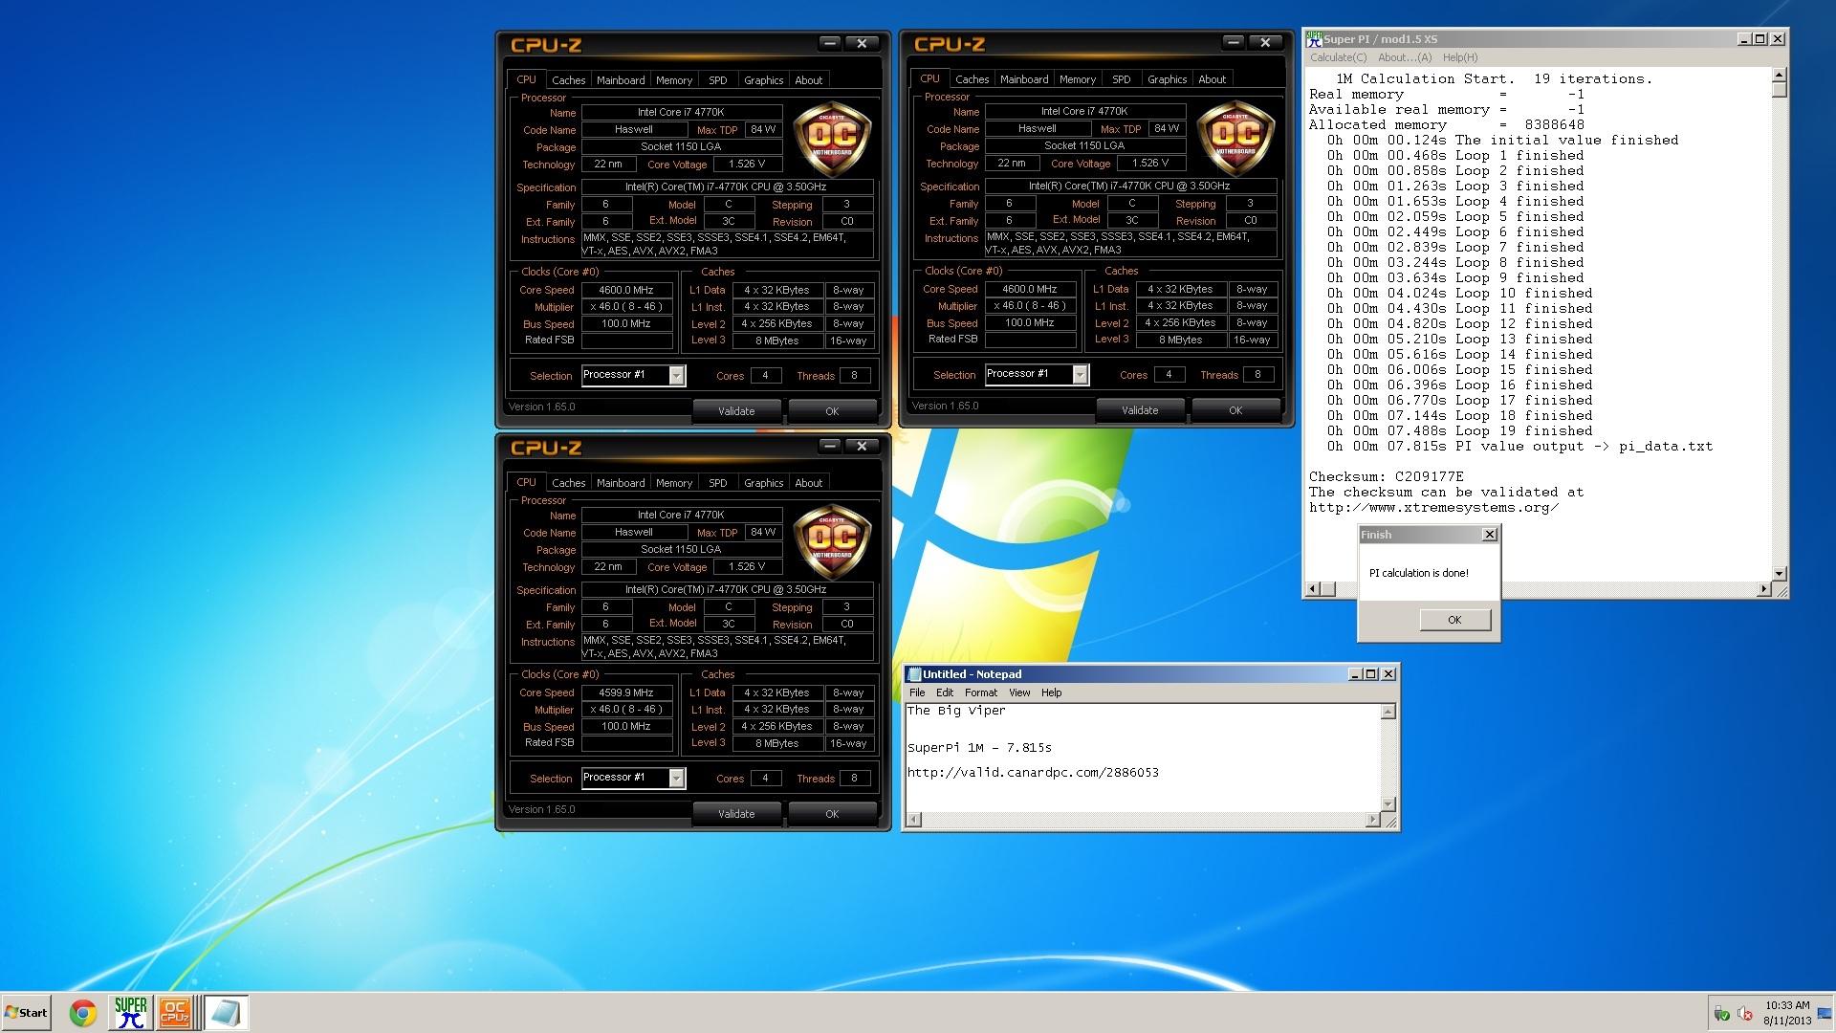The image size is (1836, 1033).
Task: Open Caches tab in top-right CPU-Z
Action: (x=972, y=79)
